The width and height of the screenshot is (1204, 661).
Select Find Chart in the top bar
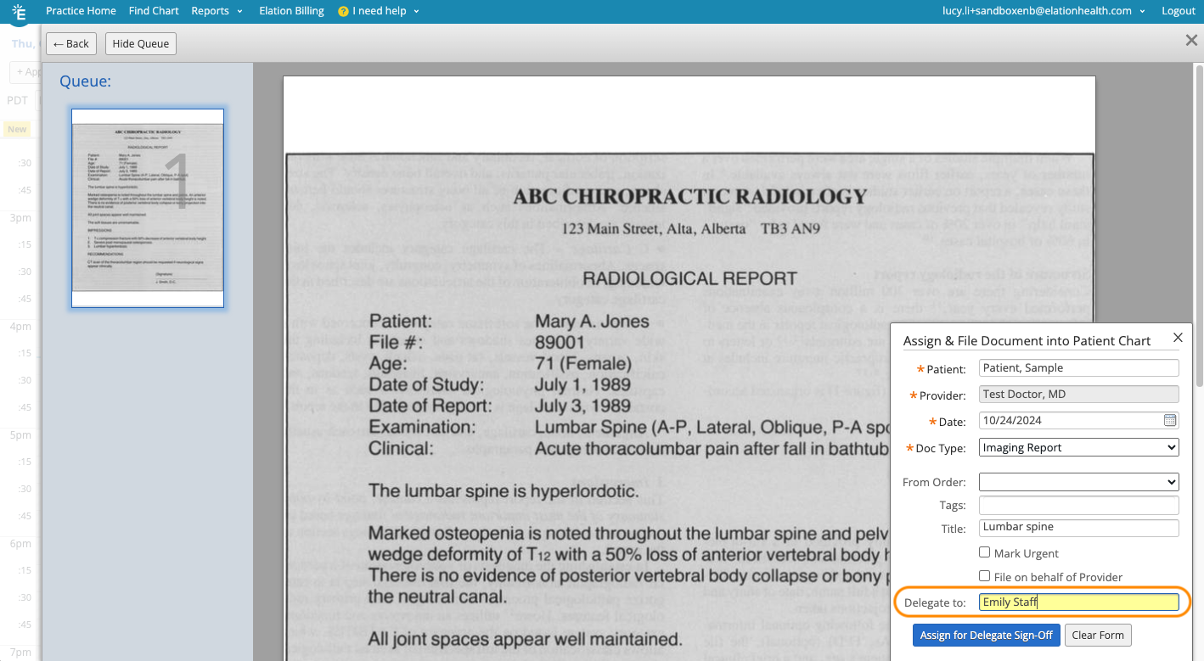click(x=153, y=10)
